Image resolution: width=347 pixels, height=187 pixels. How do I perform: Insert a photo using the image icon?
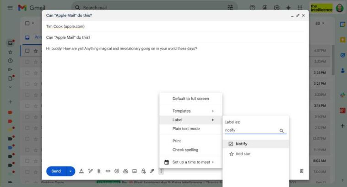pyautogui.click(x=135, y=171)
